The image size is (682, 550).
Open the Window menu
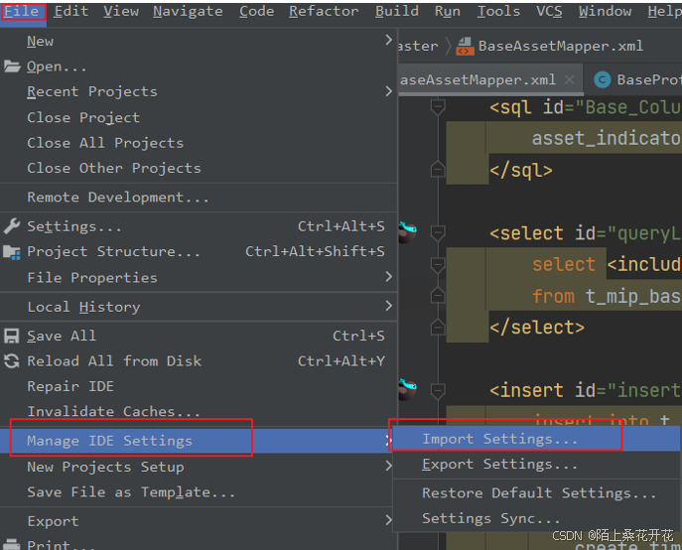605,11
